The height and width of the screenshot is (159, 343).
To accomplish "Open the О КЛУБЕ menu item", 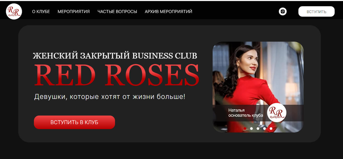I will [x=41, y=12].
